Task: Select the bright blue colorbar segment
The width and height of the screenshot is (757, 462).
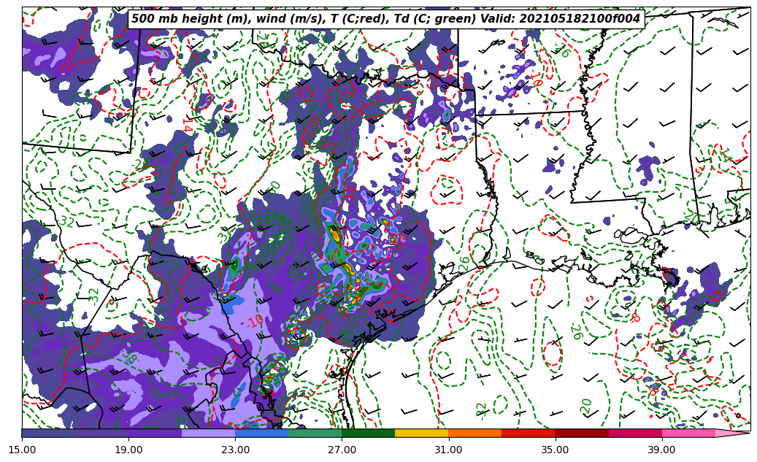Action: click(261, 433)
